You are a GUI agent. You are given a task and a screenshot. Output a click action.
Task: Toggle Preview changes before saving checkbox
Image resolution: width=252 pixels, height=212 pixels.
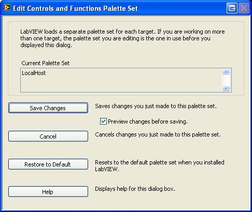(103, 122)
